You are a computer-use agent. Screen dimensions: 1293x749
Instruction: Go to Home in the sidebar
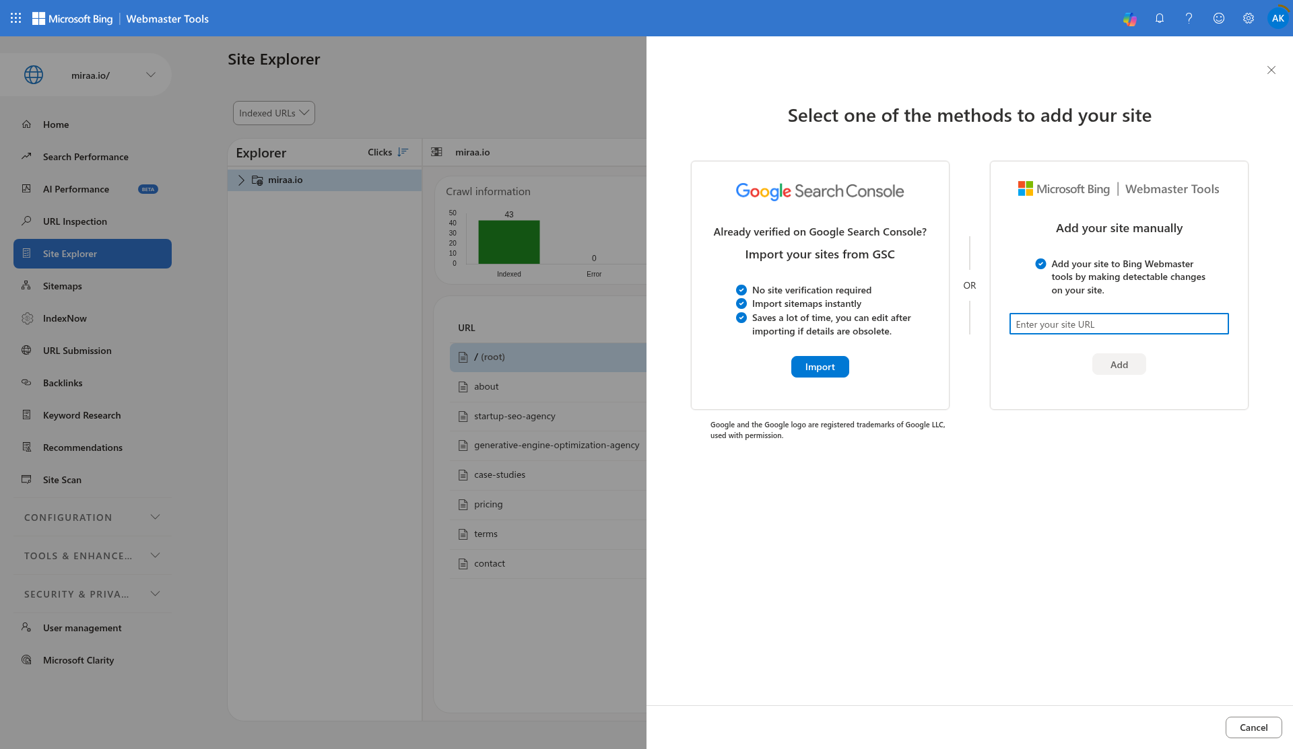click(x=92, y=124)
